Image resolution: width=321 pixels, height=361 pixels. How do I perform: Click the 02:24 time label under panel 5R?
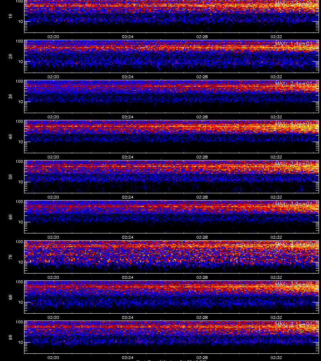tap(128, 197)
